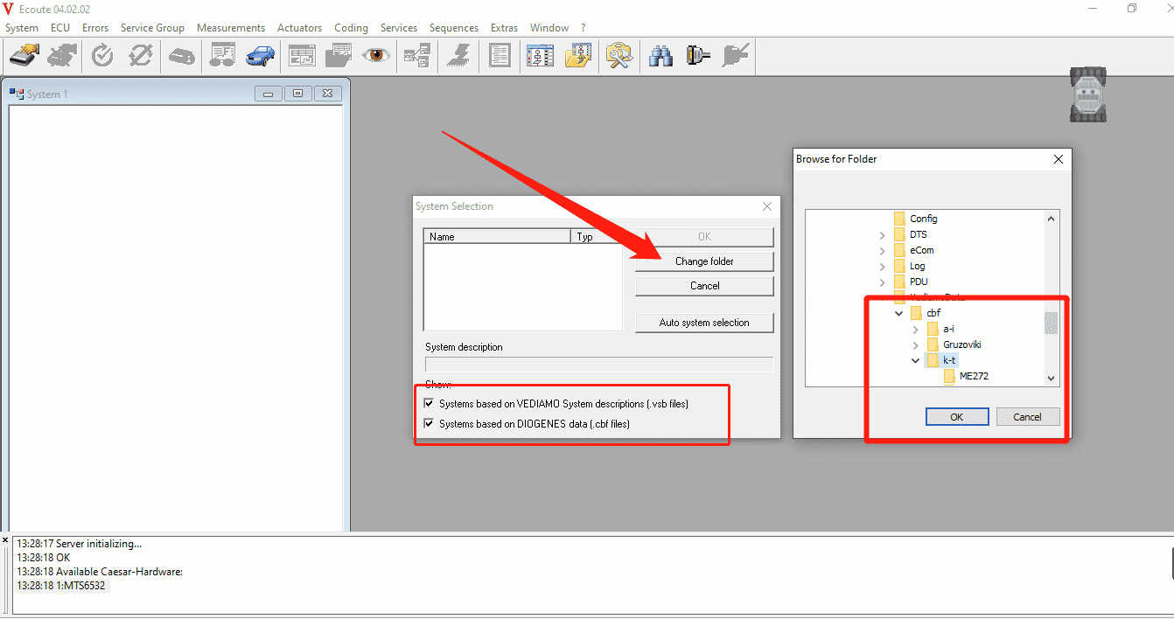Expand the a-i folder node

click(915, 330)
